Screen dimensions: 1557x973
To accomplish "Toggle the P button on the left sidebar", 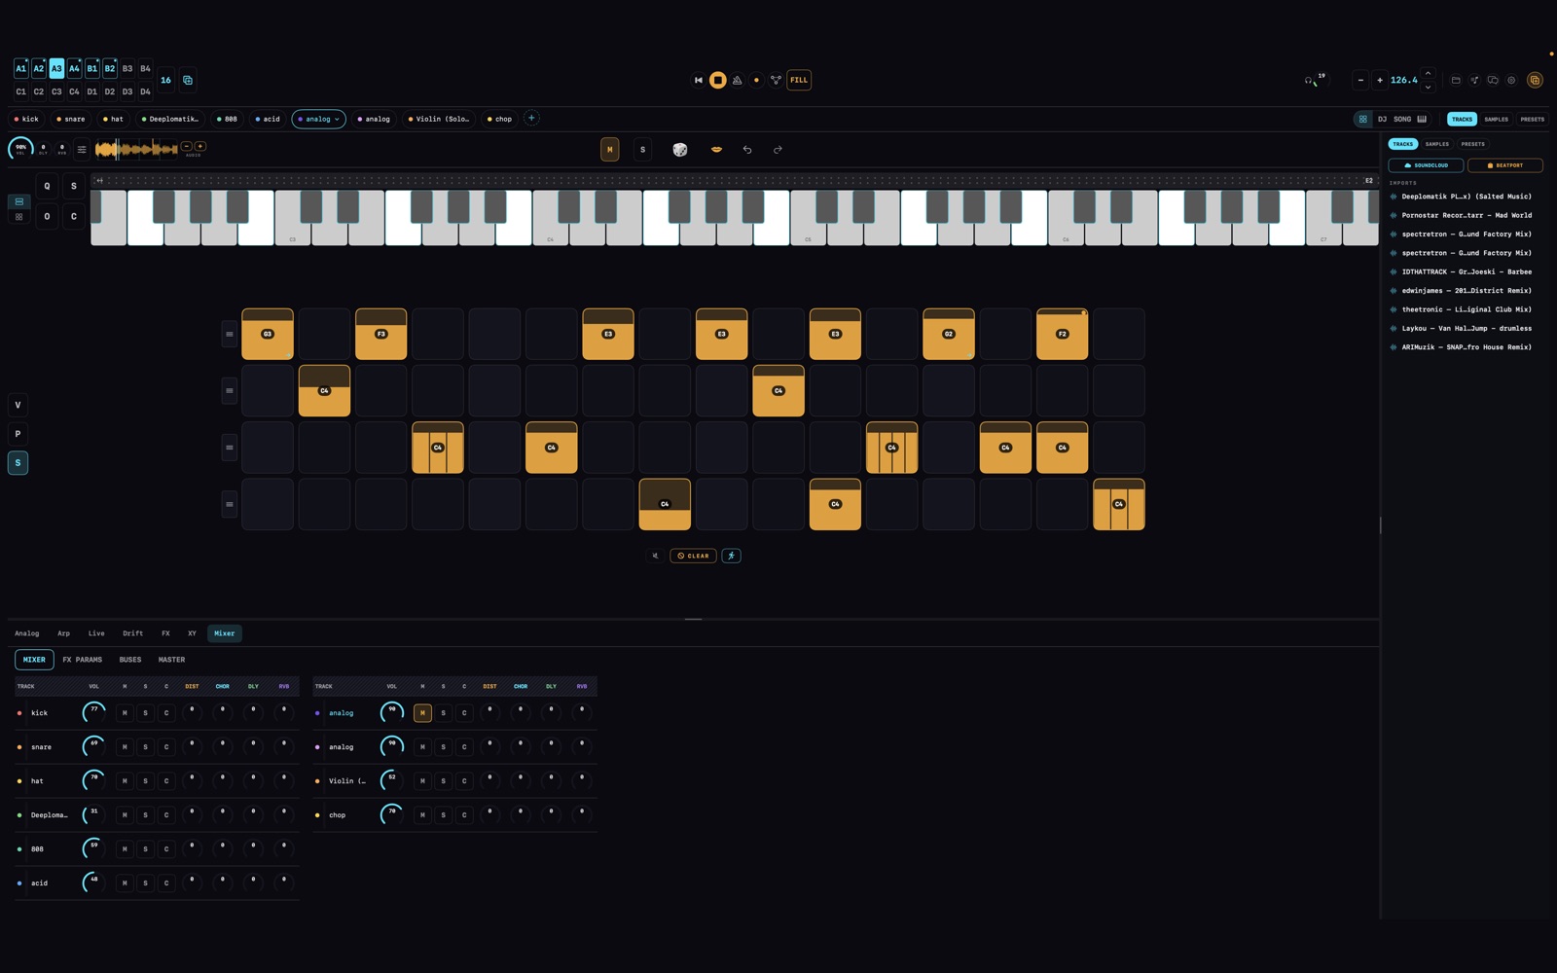I will tap(18, 434).
